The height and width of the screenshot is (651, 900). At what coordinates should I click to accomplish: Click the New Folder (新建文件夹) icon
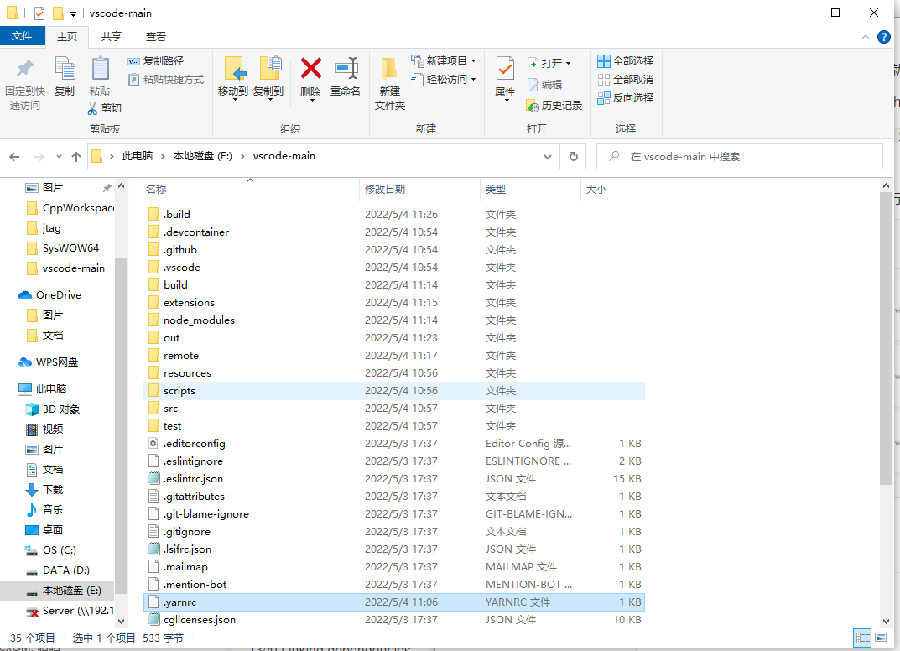click(x=389, y=69)
